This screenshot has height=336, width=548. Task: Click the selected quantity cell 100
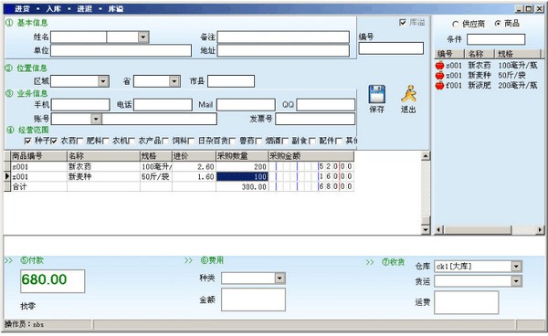tap(242, 177)
